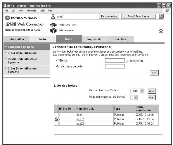Expand Créer Boîte utilisateur arrow
Screen dimensions: 173x145
pos(6,53)
